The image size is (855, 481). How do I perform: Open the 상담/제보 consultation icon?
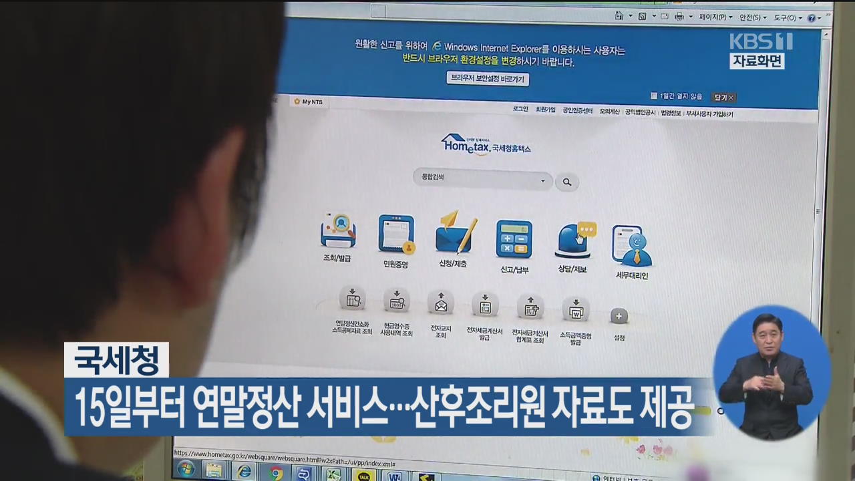tap(574, 240)
